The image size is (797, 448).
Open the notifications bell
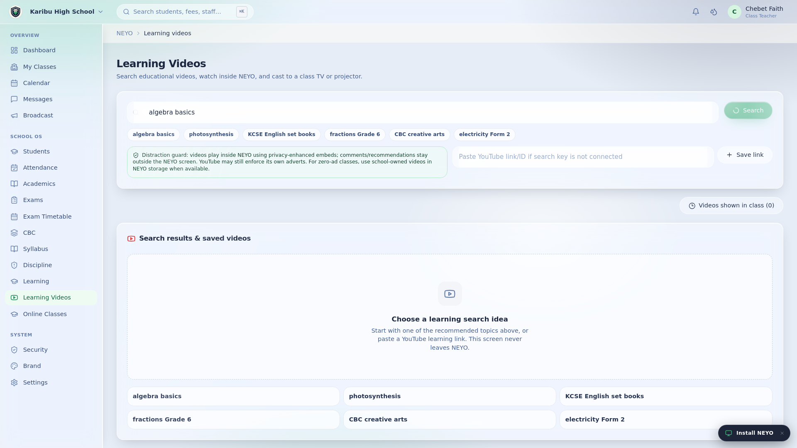tap(696, 12)
